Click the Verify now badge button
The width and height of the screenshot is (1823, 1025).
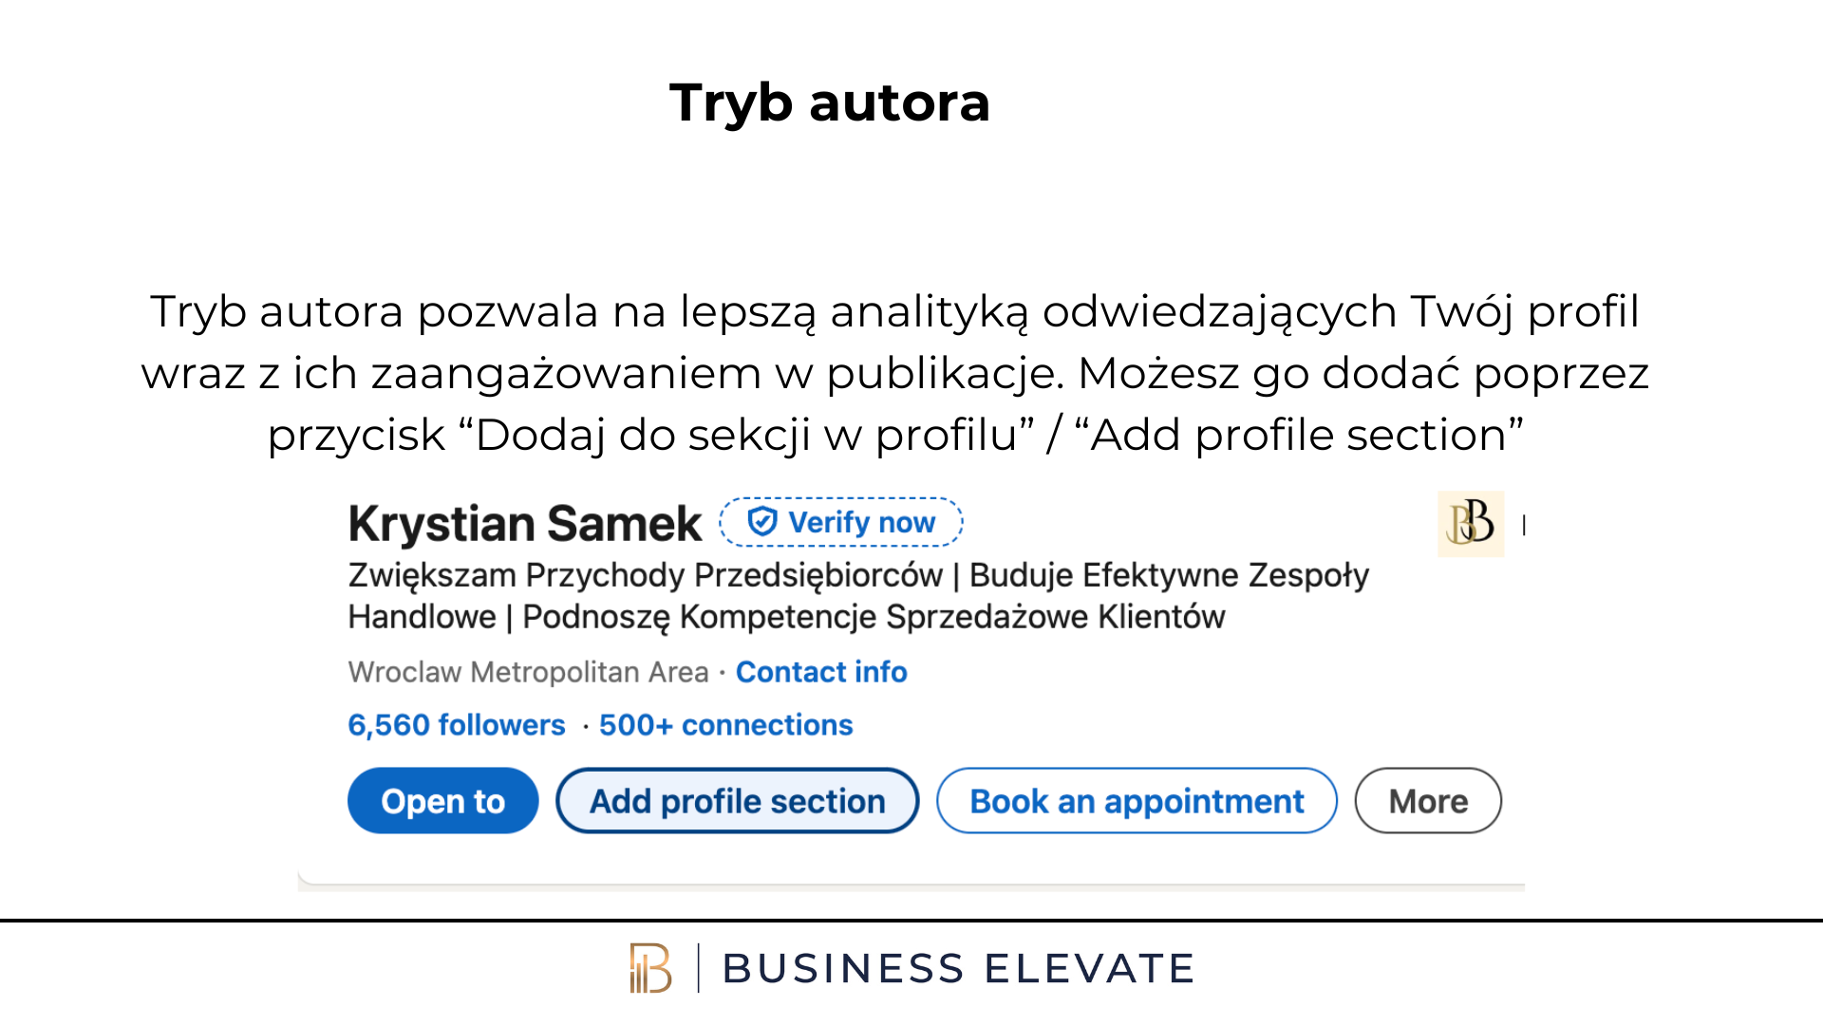841,522
